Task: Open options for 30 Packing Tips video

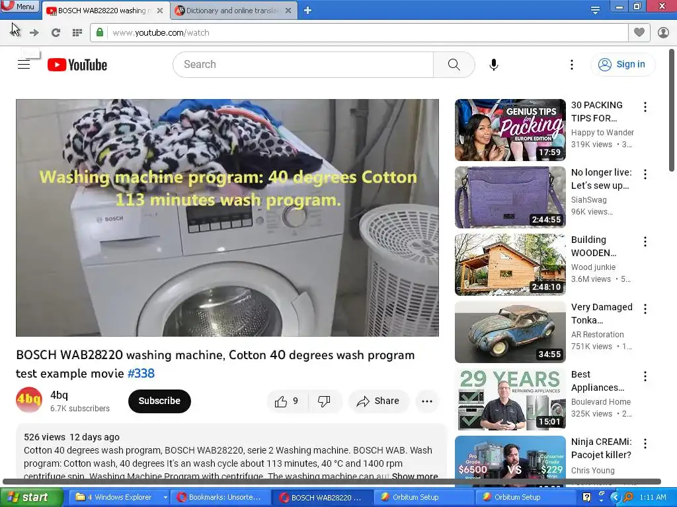Action: (x=645, y=107)
